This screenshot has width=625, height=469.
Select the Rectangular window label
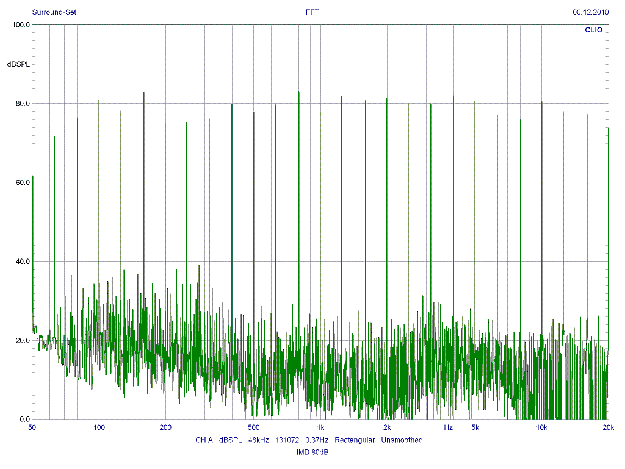pyautogui.click(x=355, y=440)
